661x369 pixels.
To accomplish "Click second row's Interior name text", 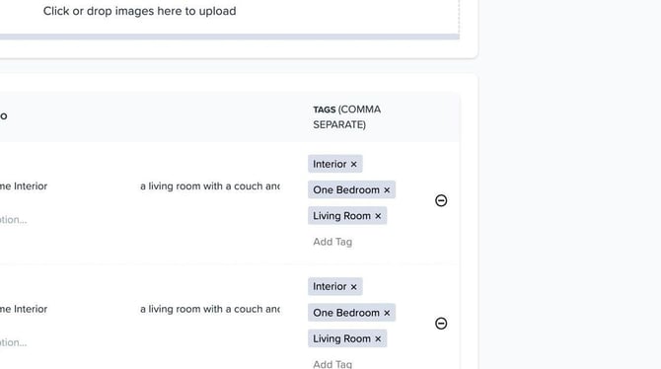I will click(x=24, y=309).
